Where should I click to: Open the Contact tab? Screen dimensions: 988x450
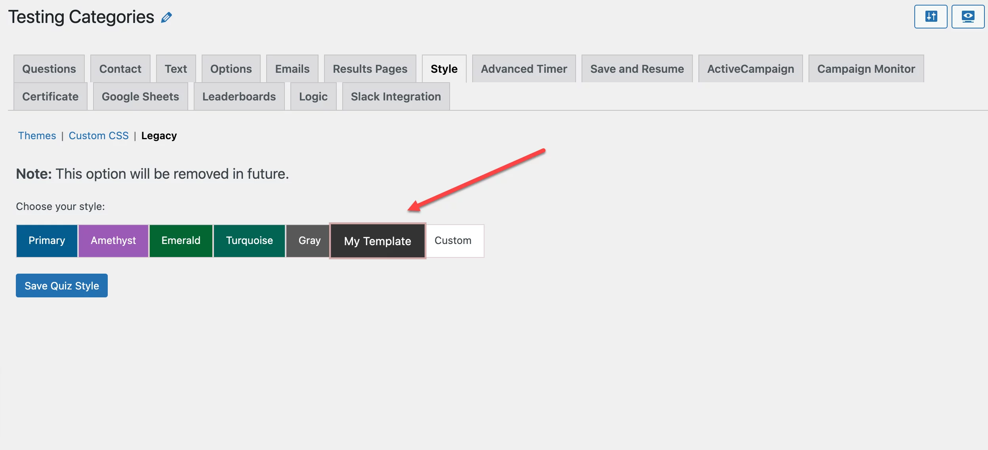point(120,69)
